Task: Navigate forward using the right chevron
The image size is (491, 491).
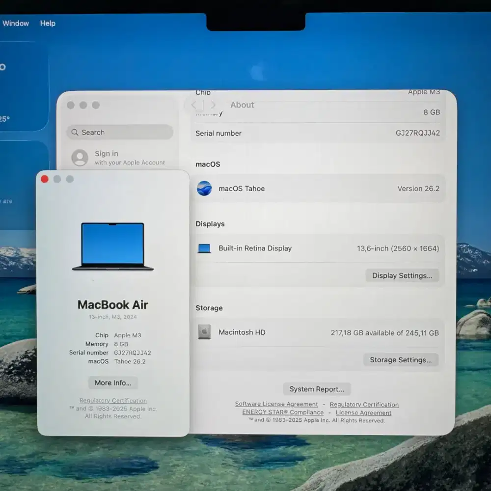Action: pos(214,105)
